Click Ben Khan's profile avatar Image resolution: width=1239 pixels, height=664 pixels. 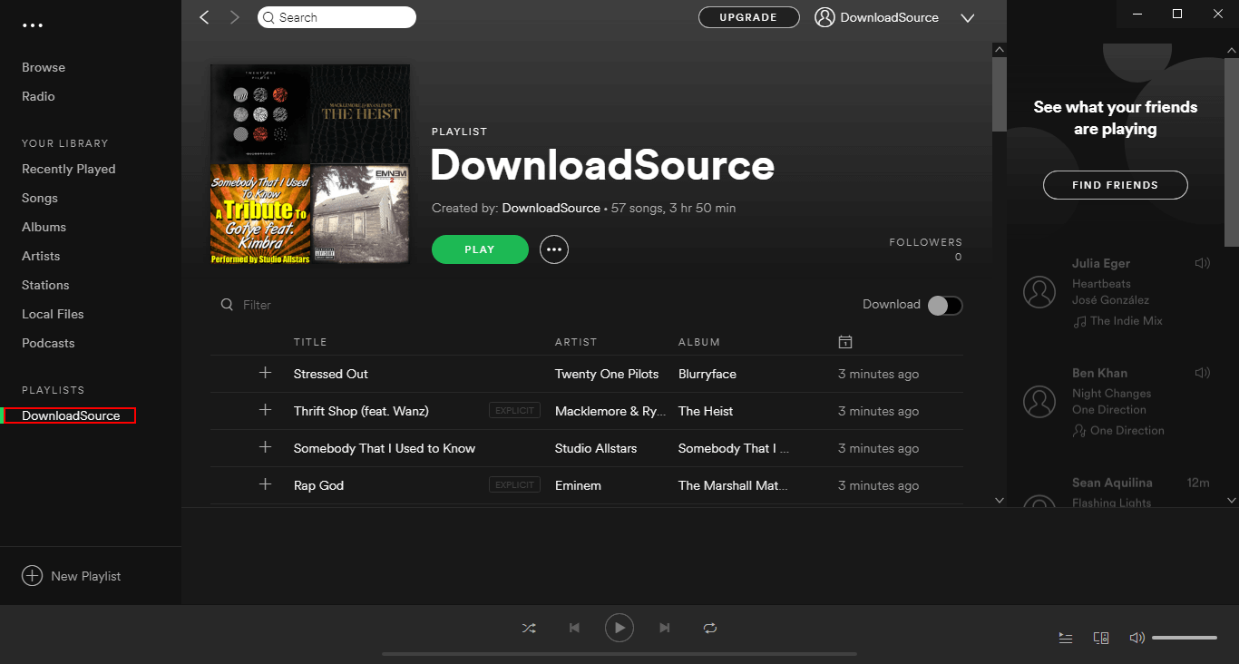pos(1039,402)
